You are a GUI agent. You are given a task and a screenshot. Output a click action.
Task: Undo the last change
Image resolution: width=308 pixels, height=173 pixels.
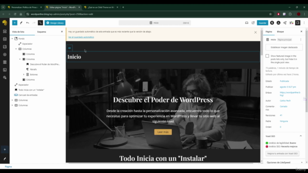pos(27,23)
